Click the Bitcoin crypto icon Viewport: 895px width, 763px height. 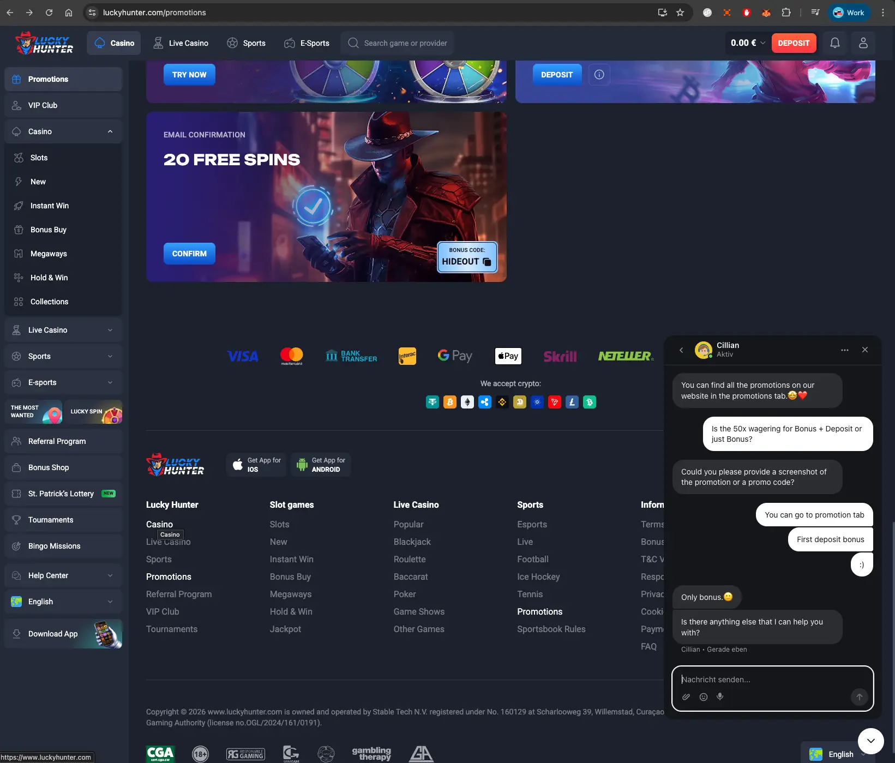pos(450,402)
